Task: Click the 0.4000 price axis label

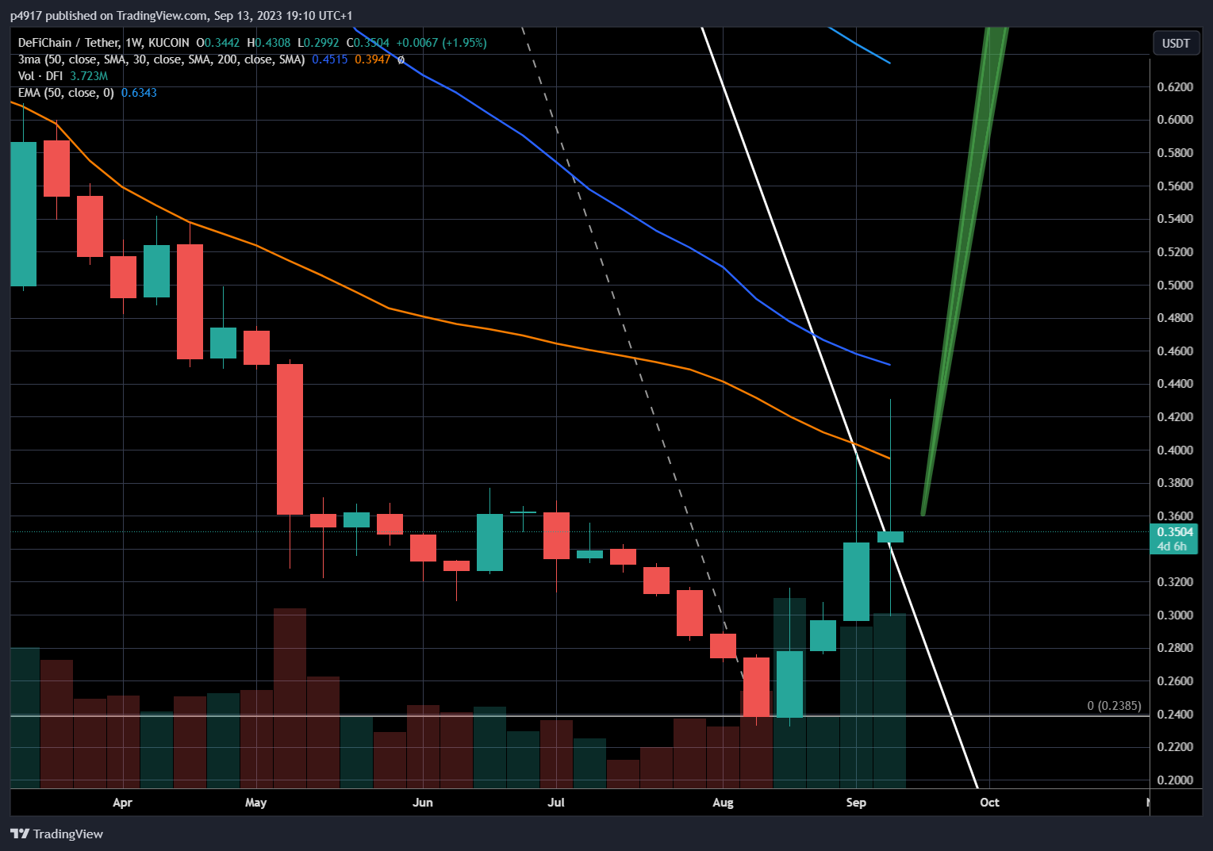Action: click(x=1175, y=450)
